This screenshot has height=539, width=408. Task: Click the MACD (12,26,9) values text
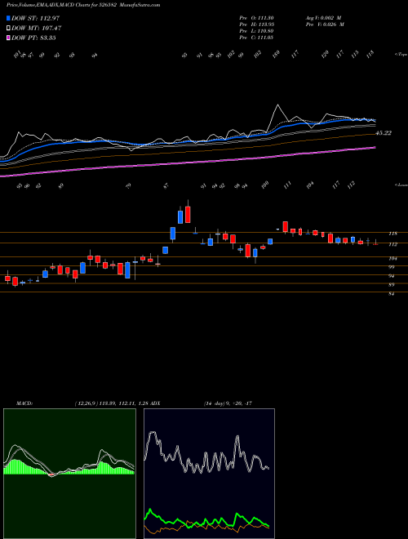coord(111,403)
